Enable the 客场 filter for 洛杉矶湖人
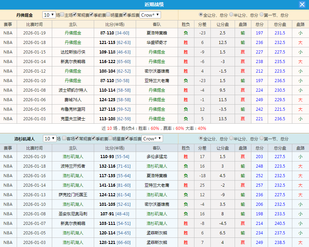The image size is (309, 247). 64,139
